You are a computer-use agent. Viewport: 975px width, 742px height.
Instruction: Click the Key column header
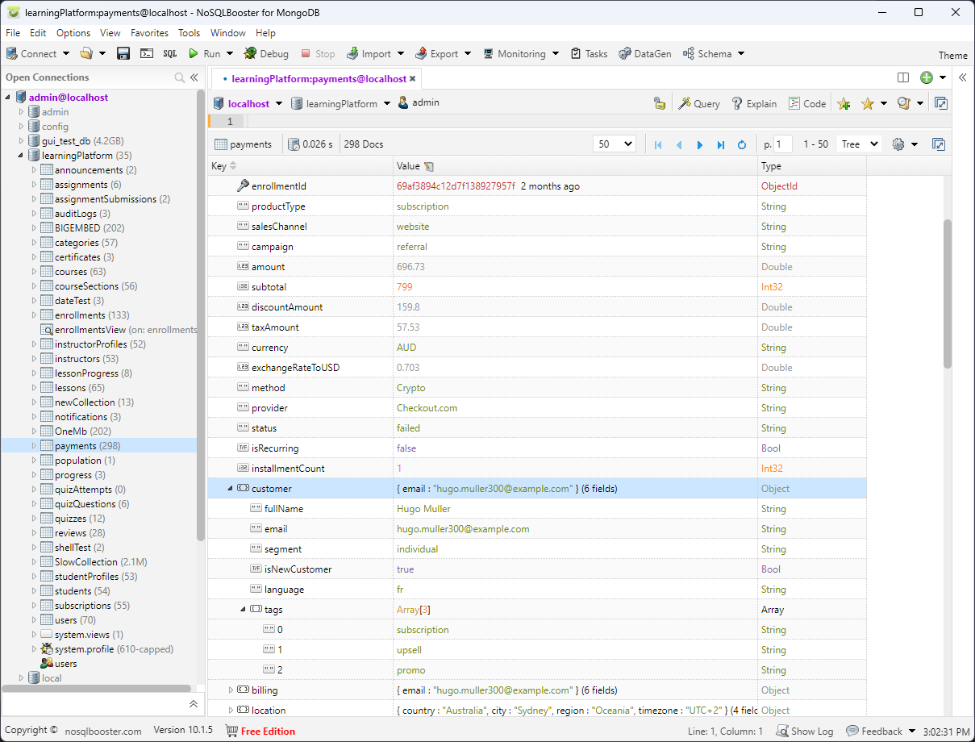click(x=300, y=165)
